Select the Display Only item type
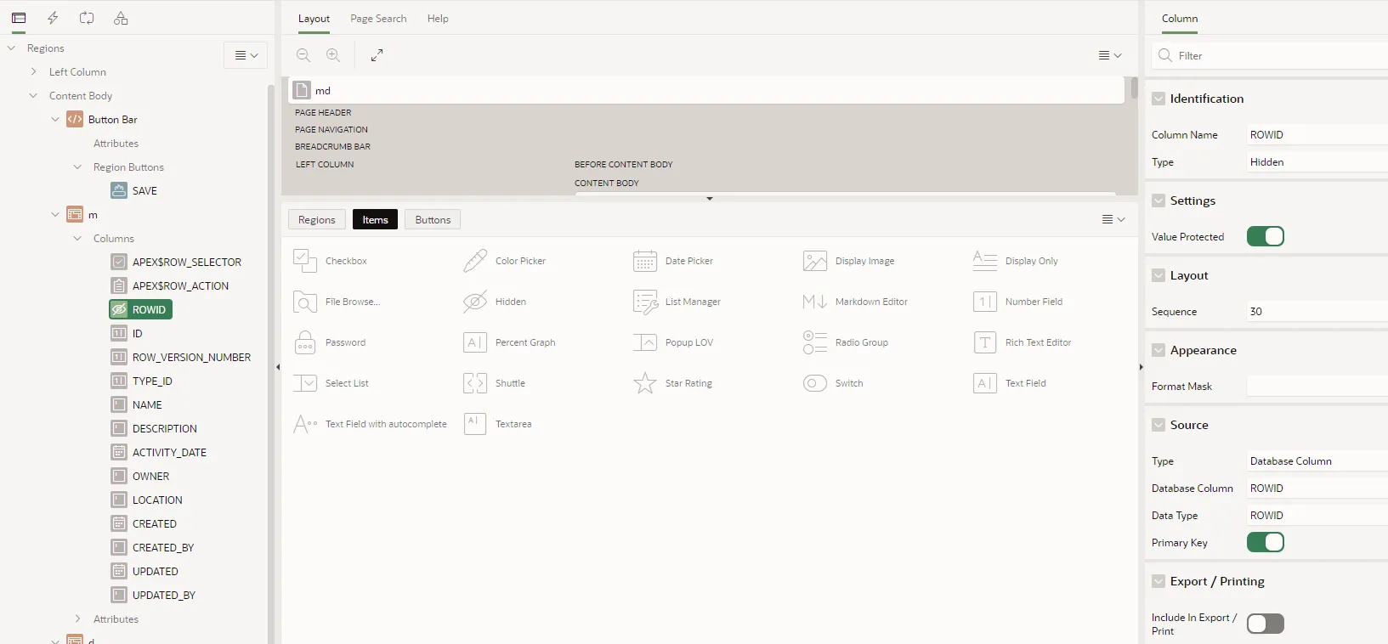The width and height of the screenshot is (1388, 644). click(x=1016, y=261)
